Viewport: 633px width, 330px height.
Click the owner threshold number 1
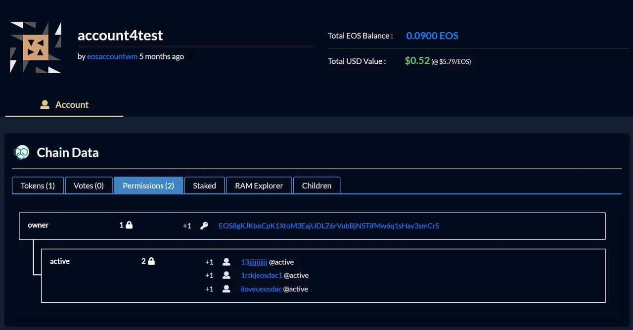tap(122, 225)
